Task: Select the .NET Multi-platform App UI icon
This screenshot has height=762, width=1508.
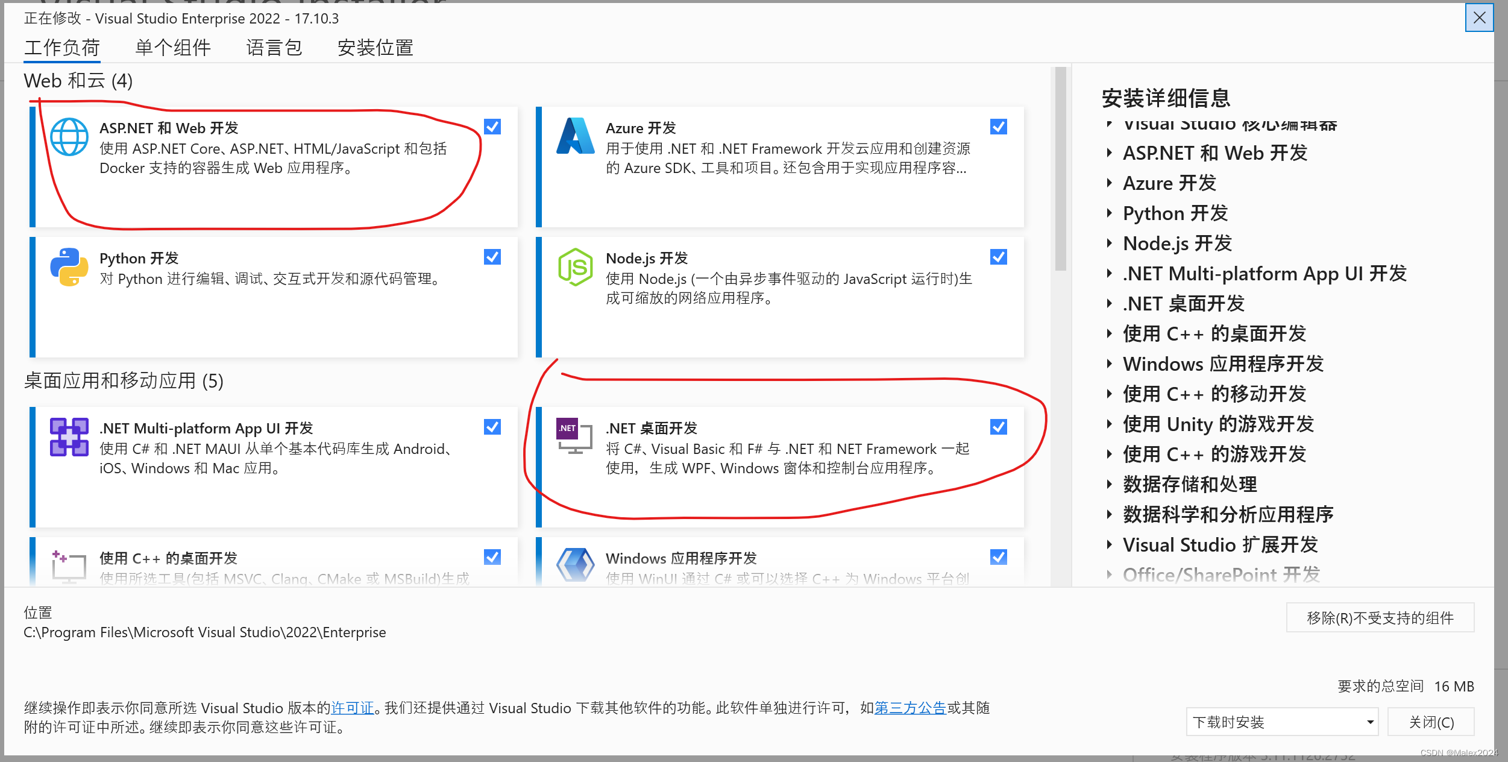Action: click(69, 436)
